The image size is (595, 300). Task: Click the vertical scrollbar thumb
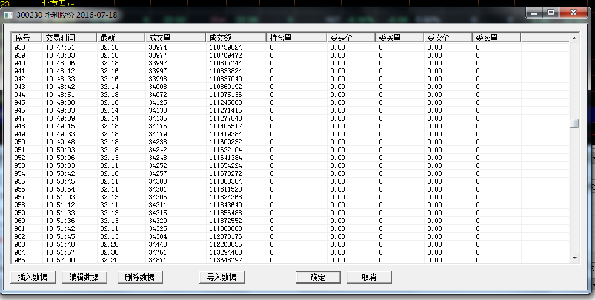point(574,123)
